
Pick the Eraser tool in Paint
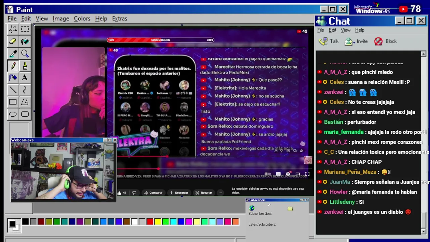click(x=13, y=41)
